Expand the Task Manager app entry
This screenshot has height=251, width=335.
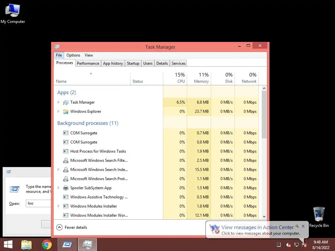pos(58,102)
